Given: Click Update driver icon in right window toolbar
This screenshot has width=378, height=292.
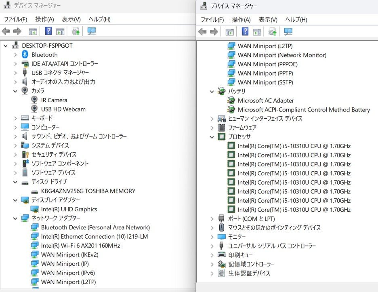Looking at the screenshot, I should [x=273, y=32].
